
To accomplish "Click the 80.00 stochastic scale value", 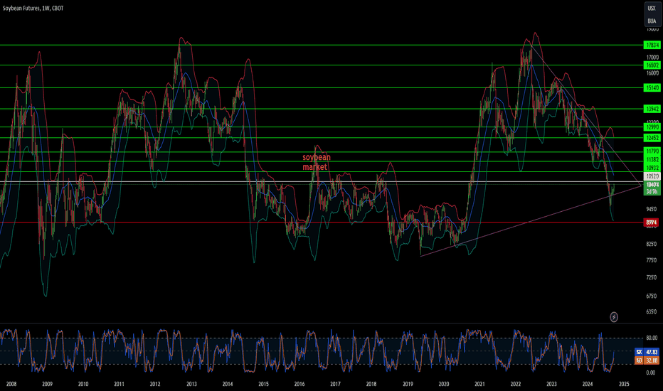I will point(652,338).
